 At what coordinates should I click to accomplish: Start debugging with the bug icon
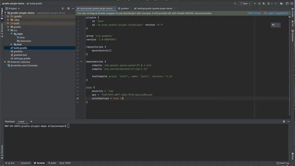(259, 3)
